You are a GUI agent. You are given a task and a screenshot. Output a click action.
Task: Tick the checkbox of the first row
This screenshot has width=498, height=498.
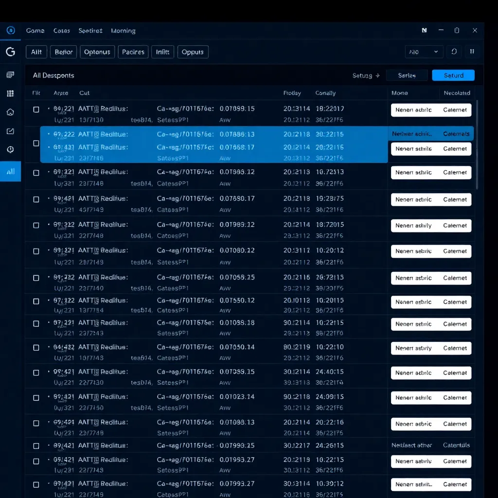click(x=36, y=109)
